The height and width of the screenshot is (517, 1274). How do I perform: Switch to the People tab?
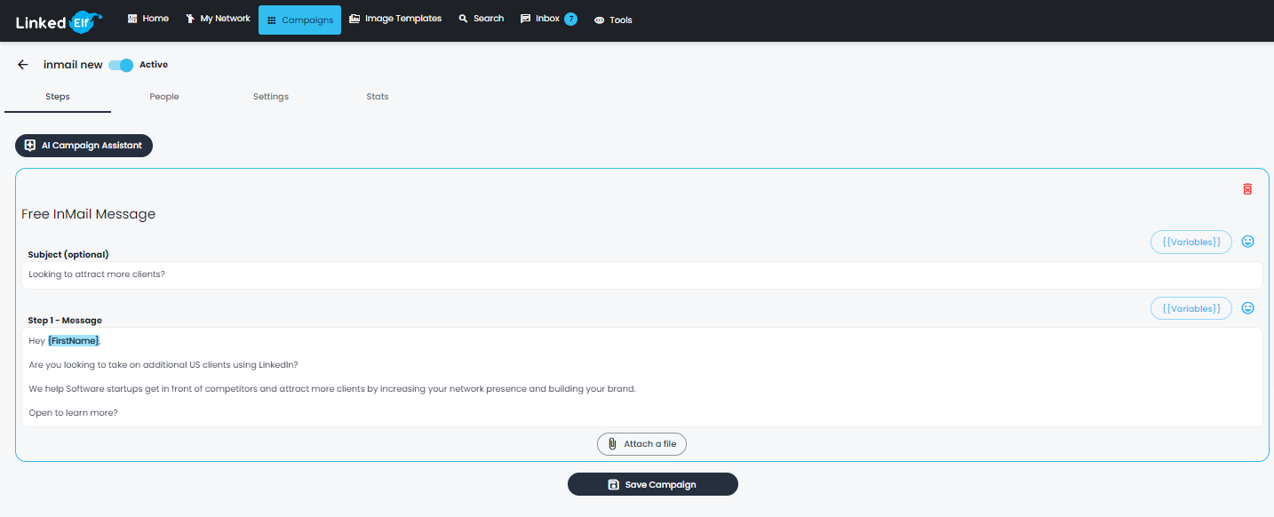point(164,97)
